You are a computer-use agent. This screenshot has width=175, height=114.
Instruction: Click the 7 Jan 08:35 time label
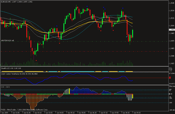(x=125, y=113)
